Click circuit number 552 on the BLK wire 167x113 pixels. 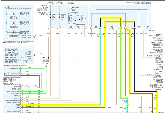point(36,86)
